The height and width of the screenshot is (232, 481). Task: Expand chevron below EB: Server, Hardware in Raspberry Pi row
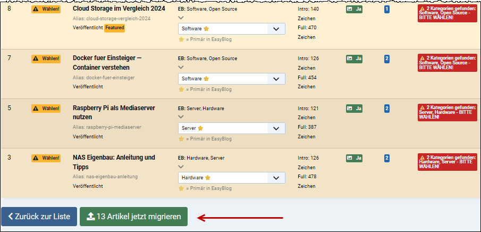(181, 117)
